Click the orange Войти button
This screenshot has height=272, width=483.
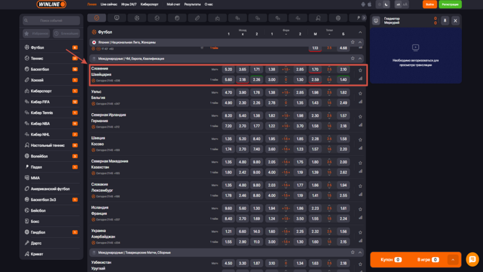pos(429,4)
